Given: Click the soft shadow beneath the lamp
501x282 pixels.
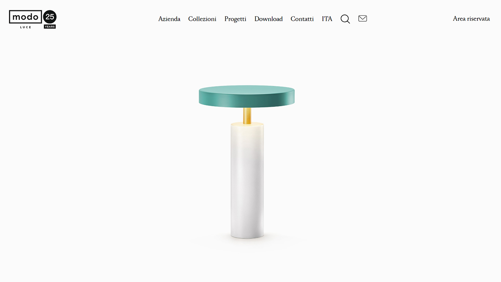Looking at the screenshot, I should [x=247, y=242].
